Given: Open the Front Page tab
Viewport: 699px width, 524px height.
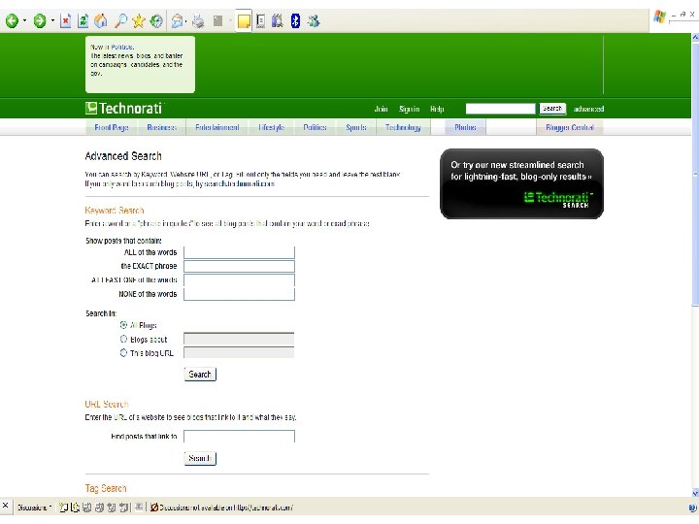Looking at the screenshot, I should 112,127.
